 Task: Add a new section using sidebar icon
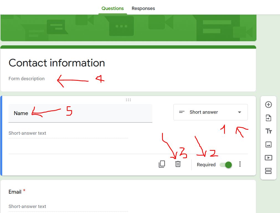(268, 171)
